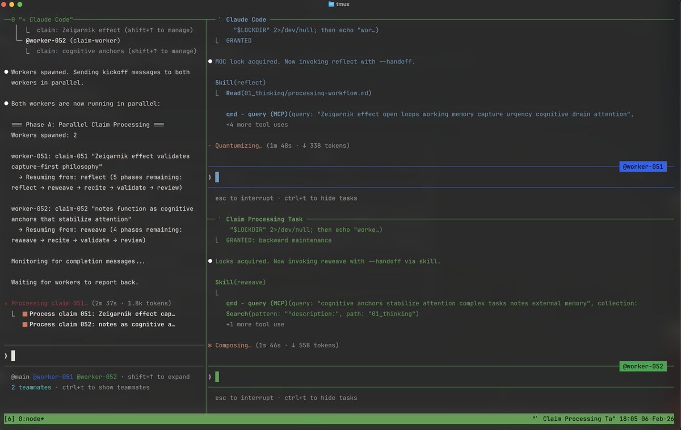Expand '+1 more tool use' in worker-052 pane

(255, 325)
